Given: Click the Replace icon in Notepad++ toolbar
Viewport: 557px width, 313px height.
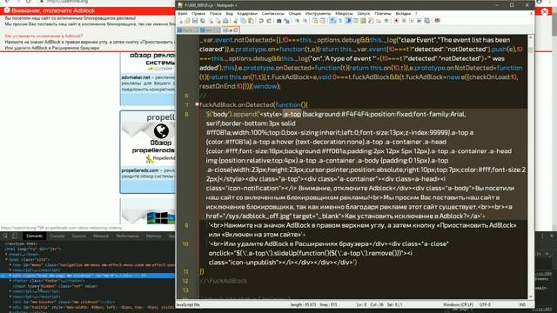Looking at the screenshot, I should coord(286,21).
